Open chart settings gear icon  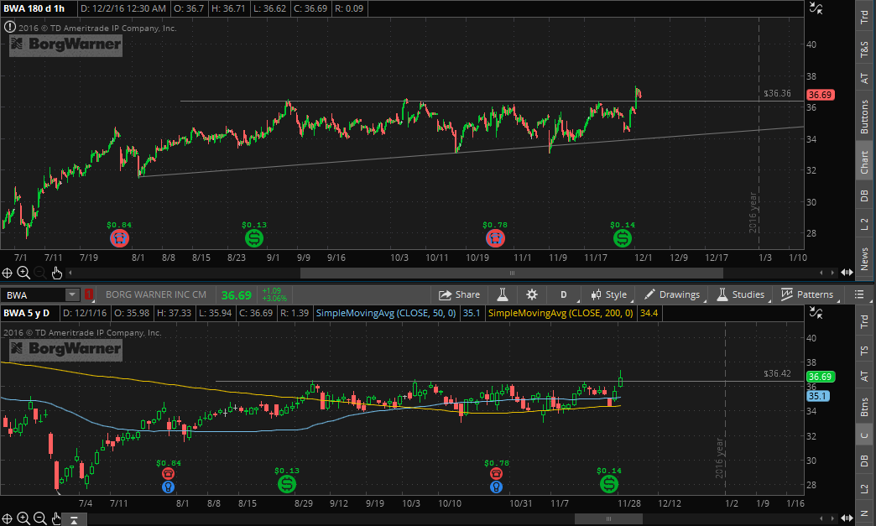[x=531, y=294]
